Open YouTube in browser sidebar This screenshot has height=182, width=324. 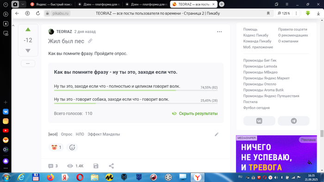pos(6,131)
